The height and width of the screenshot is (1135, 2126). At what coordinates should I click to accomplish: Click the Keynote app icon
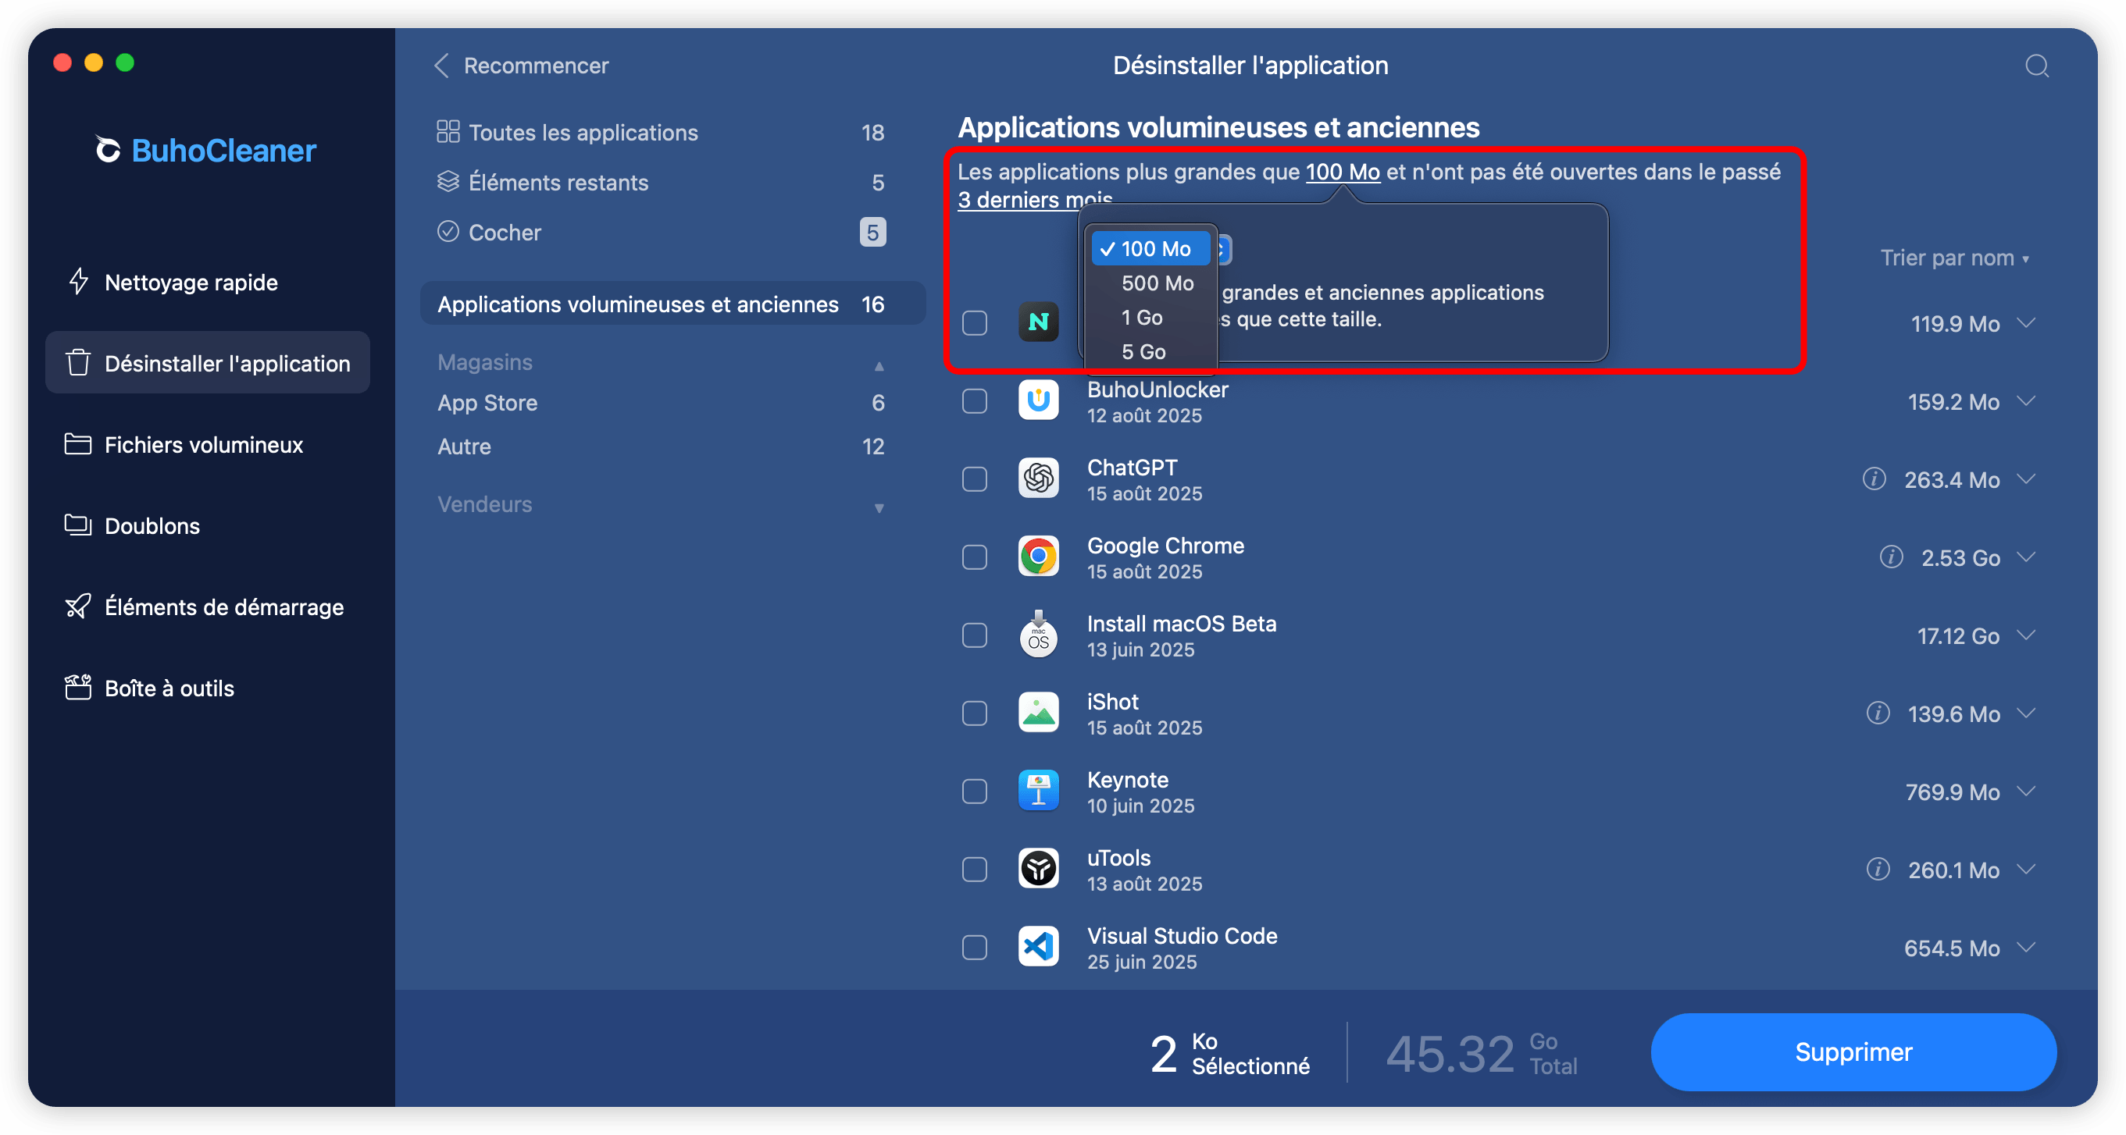1038,791
